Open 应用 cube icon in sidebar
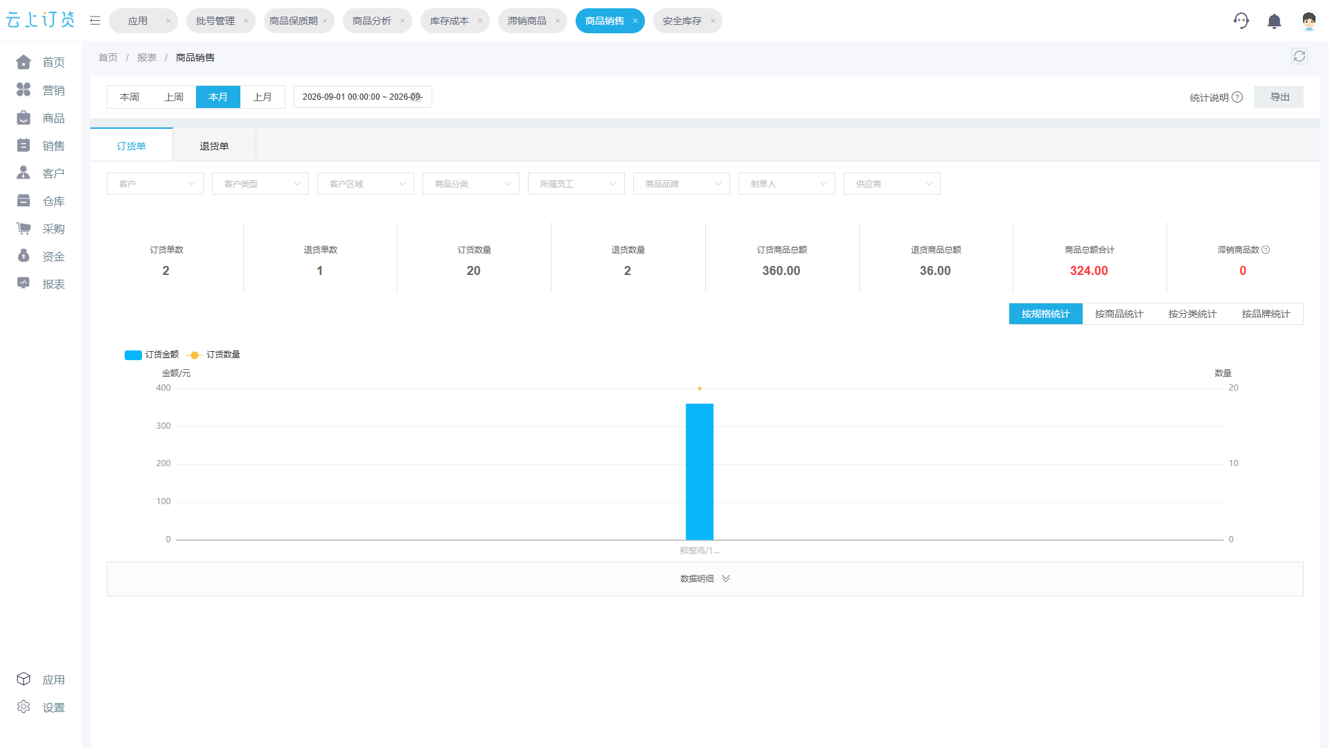The height and width of the screenshot is (748, 1330). point(24,679)
